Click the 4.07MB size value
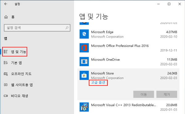The width and height of the screenshot is (185, 114). point(171,32)
